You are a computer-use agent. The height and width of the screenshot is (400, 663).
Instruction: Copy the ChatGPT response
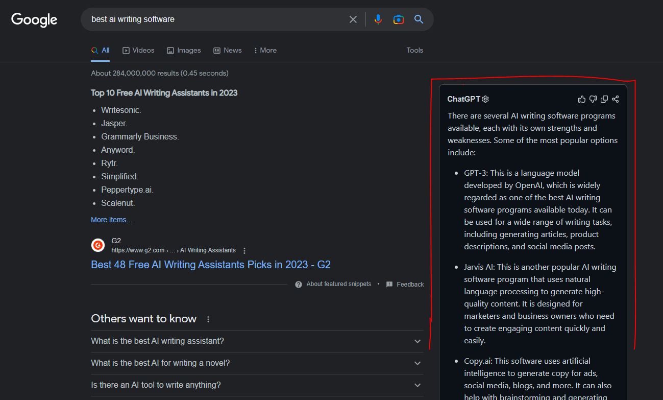tap(604, 99)
